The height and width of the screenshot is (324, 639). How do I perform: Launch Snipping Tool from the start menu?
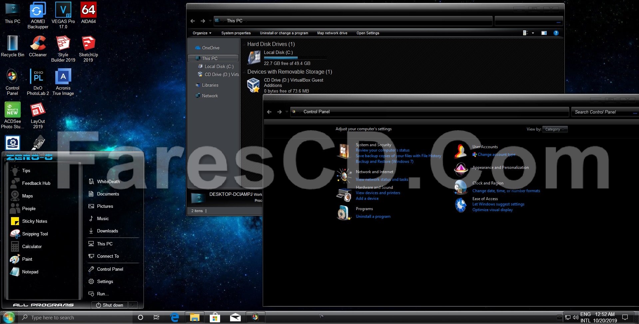29,234
